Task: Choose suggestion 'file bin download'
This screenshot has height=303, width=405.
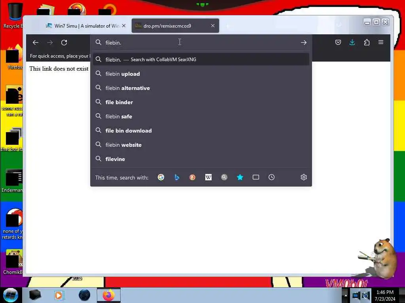Action: click(x=201, y=130)
